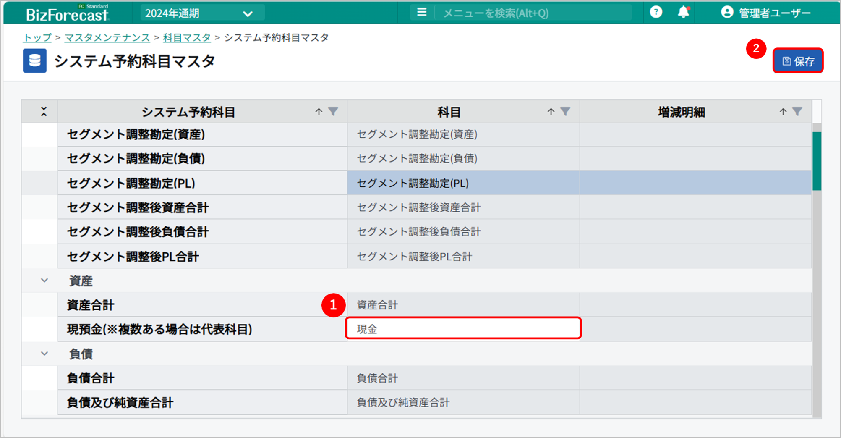Screen dimensions: 841x438
Task: Navigate to 科目マスタ breadcrumb
Action: point(187,38)
